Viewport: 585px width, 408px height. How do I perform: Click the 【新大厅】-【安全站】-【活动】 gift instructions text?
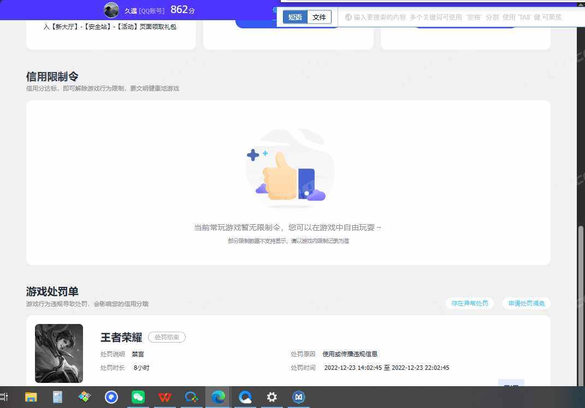pos(110,27)
